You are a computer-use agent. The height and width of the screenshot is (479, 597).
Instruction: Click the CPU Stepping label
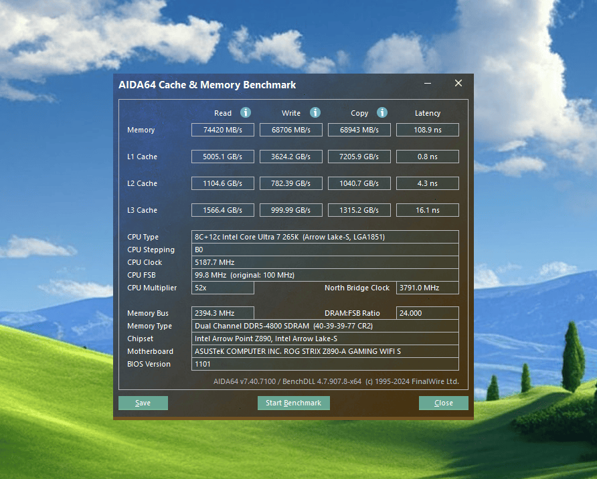[151, 250]
